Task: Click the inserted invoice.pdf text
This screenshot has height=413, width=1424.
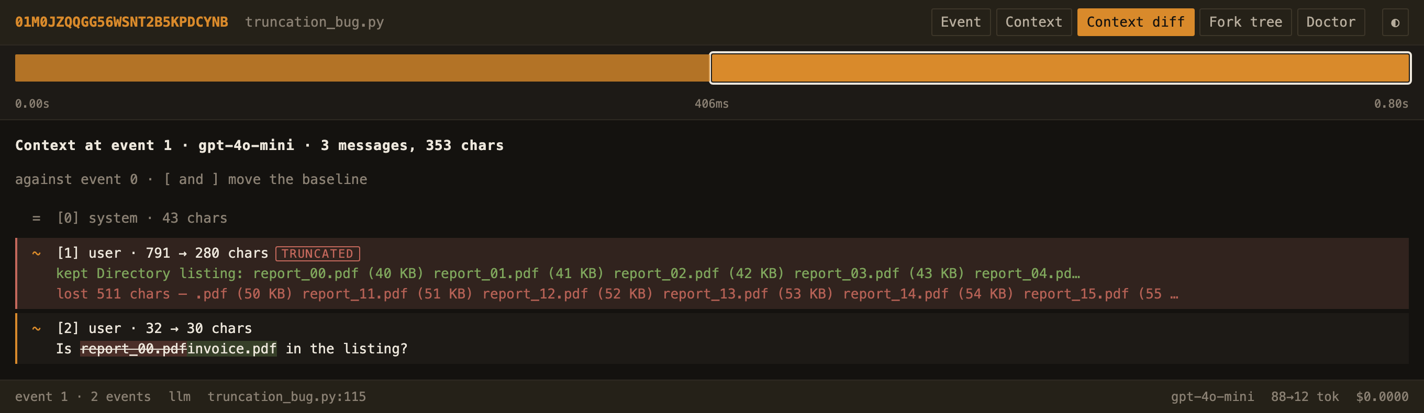Action: coord(232,349)
